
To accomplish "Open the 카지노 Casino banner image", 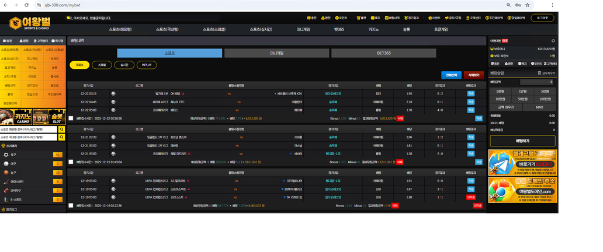I will pyautogui.click(x=16, y=117).
